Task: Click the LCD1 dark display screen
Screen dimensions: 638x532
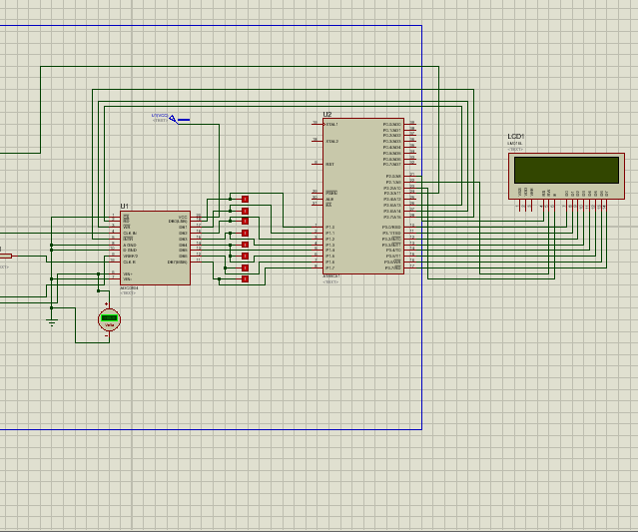Action: 566,170
